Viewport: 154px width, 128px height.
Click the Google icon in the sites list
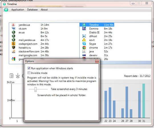13,59
